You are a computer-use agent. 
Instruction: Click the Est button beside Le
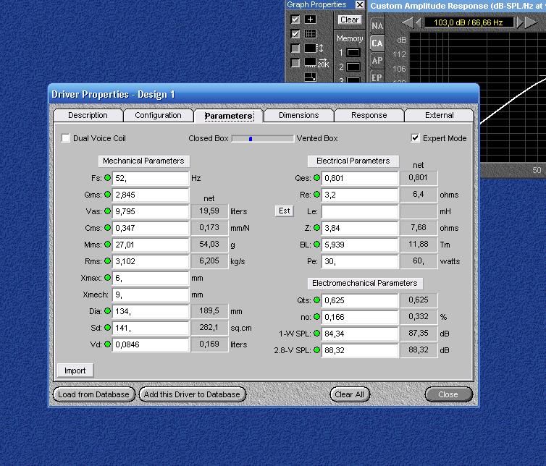[285, 211]
